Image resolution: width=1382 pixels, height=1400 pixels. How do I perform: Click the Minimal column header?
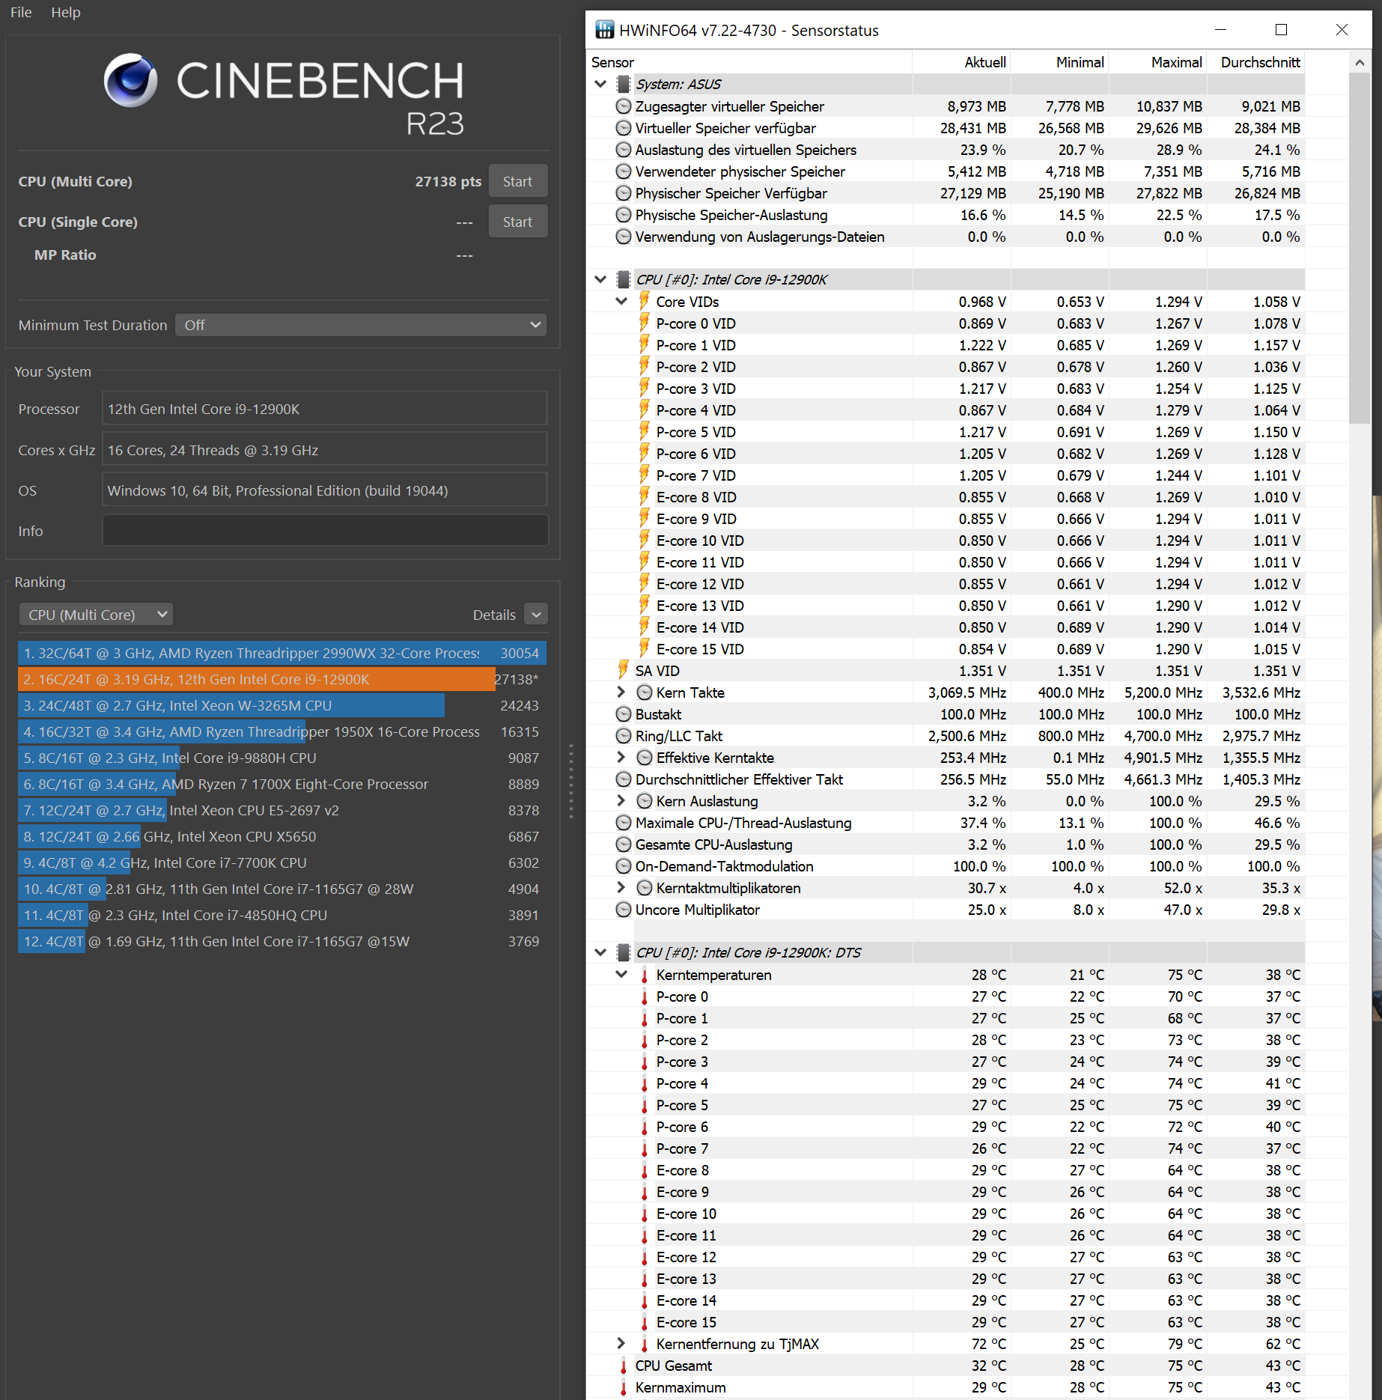pos(1059,62)
